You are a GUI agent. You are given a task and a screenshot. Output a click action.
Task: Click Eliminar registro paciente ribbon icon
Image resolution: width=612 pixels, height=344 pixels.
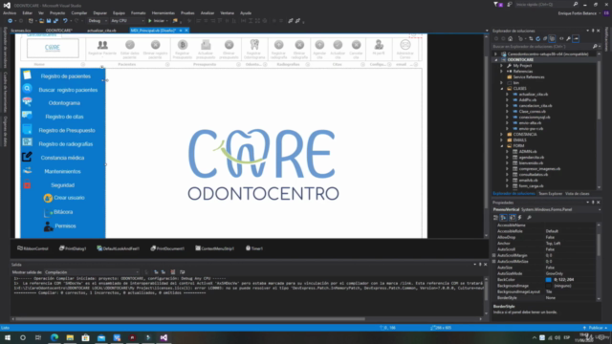pos(155,45)
